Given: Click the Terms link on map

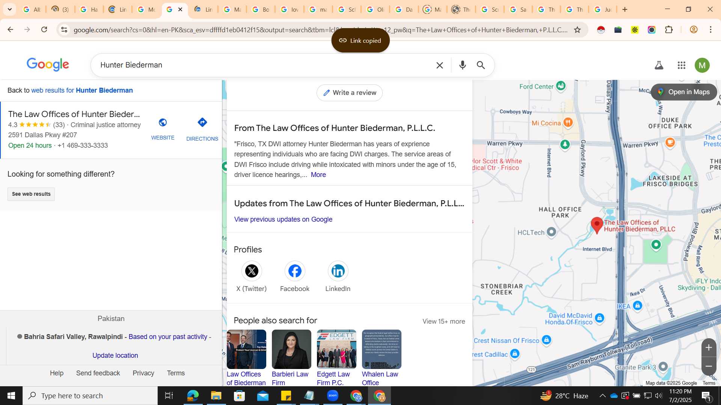Looking at the screenshot, I should [x=709, y=383].
